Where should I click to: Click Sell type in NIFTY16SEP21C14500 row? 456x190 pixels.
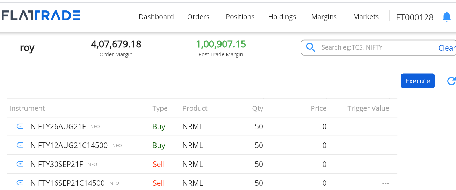click(x=159, y=183)
